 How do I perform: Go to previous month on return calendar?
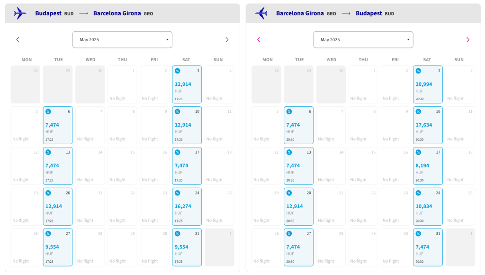(259, 40)
